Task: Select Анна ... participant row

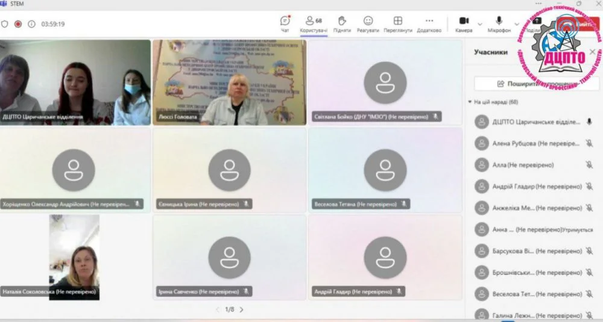Action: pos(534,229)
